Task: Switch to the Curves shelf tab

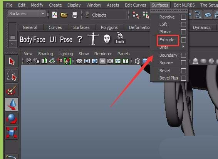Action: tap(55, 27)
